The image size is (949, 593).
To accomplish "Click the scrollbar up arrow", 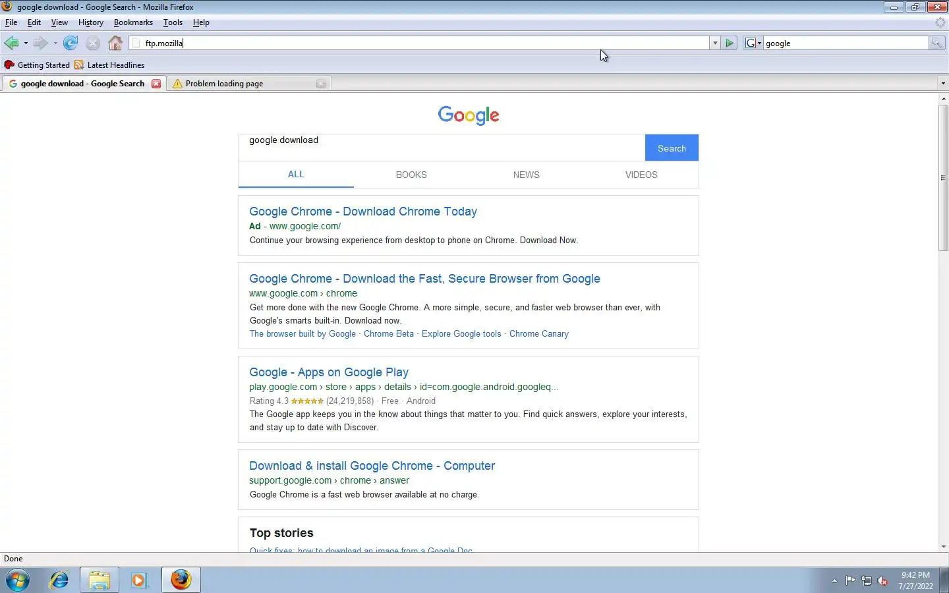I will click(943, 98).
